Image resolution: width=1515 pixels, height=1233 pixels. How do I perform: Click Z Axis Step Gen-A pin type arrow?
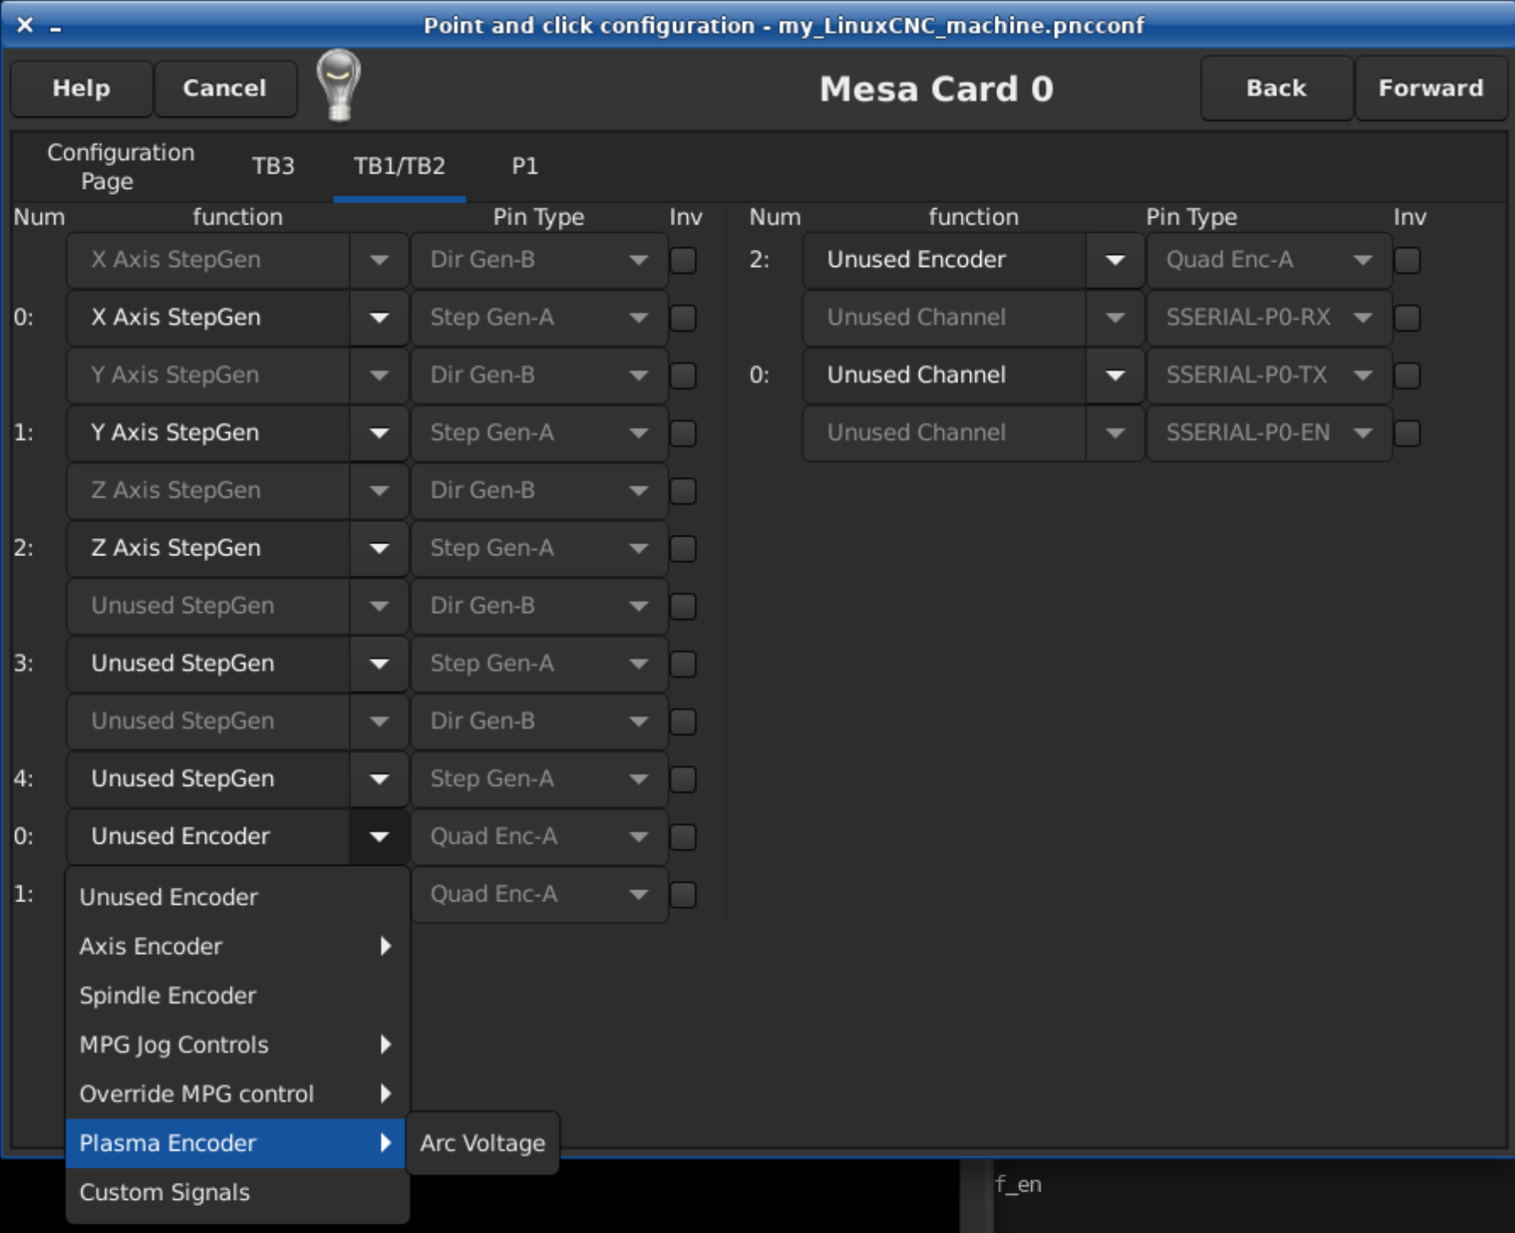click(638, 549)
